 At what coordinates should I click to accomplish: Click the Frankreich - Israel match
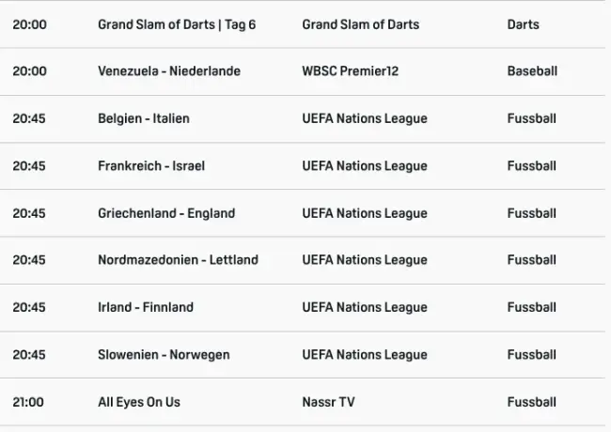pos(151,166)
